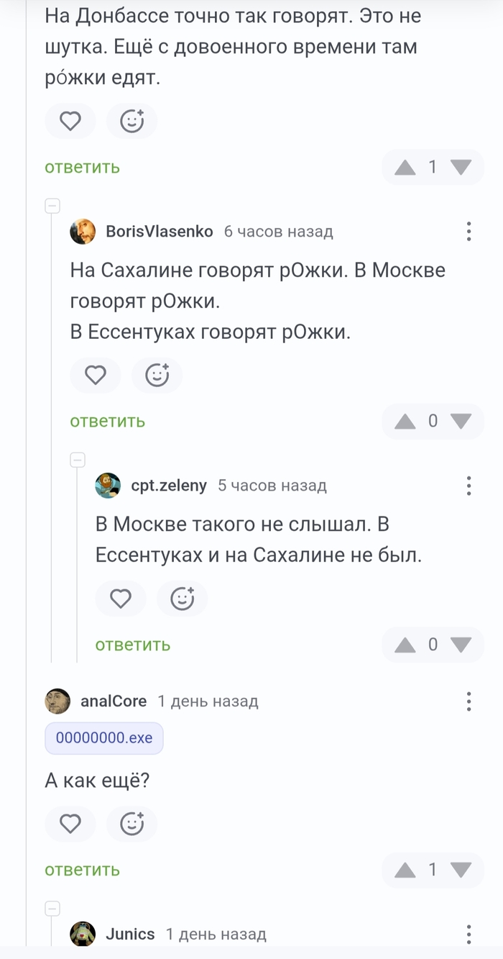
Task: Click analCore's profile avatar
Action: tap(57, 701)
